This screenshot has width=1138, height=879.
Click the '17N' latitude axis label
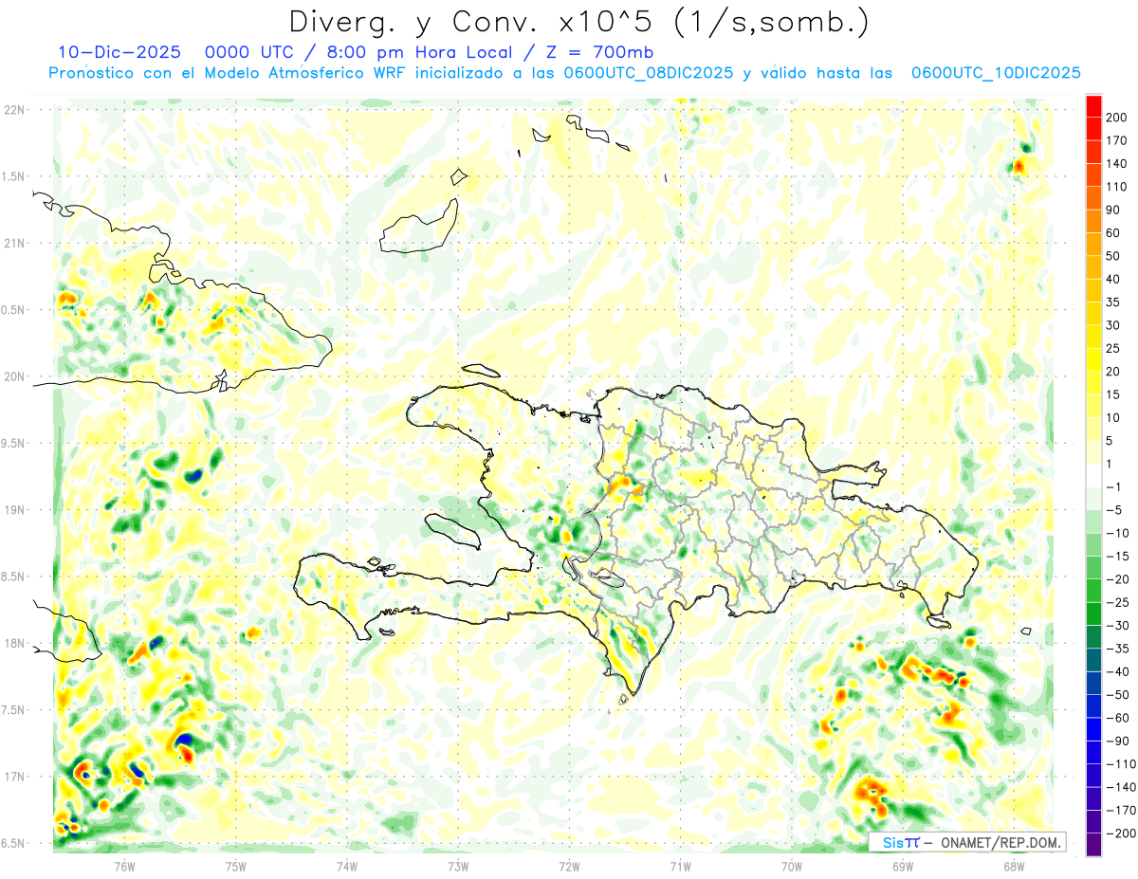coord(13,777)
